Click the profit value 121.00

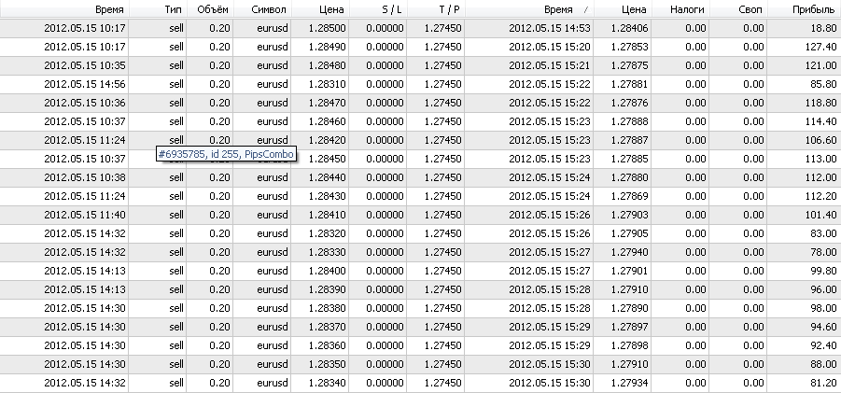pos(821,65)
